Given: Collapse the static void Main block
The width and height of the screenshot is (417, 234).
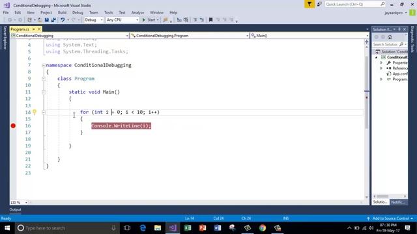Looking at the screenshot, I should pos(44,92).
